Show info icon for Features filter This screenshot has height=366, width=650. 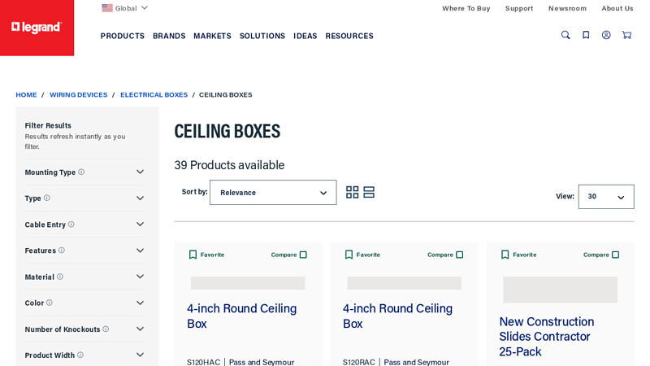point(62,251)
